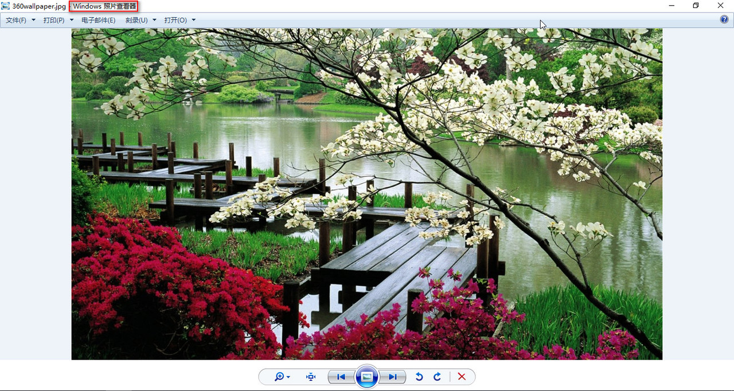Viewport: 734px width, 391px height.
Task: Open the 刻录(U) menu
Action: (136, 20)
